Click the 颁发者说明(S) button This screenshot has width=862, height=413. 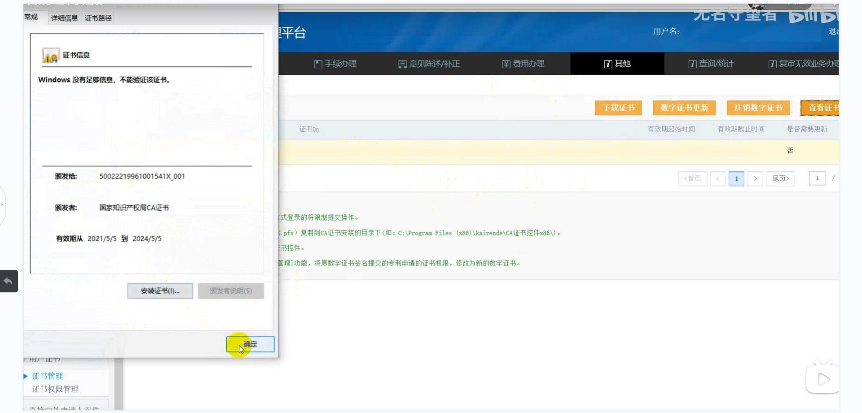[231, 291]
